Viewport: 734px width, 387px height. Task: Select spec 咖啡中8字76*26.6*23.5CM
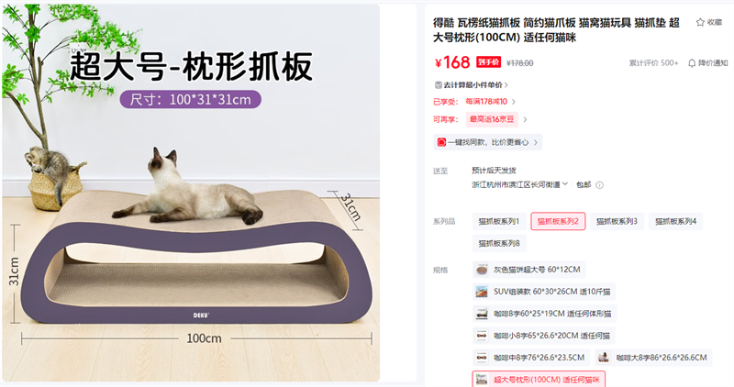click(531, 358)
